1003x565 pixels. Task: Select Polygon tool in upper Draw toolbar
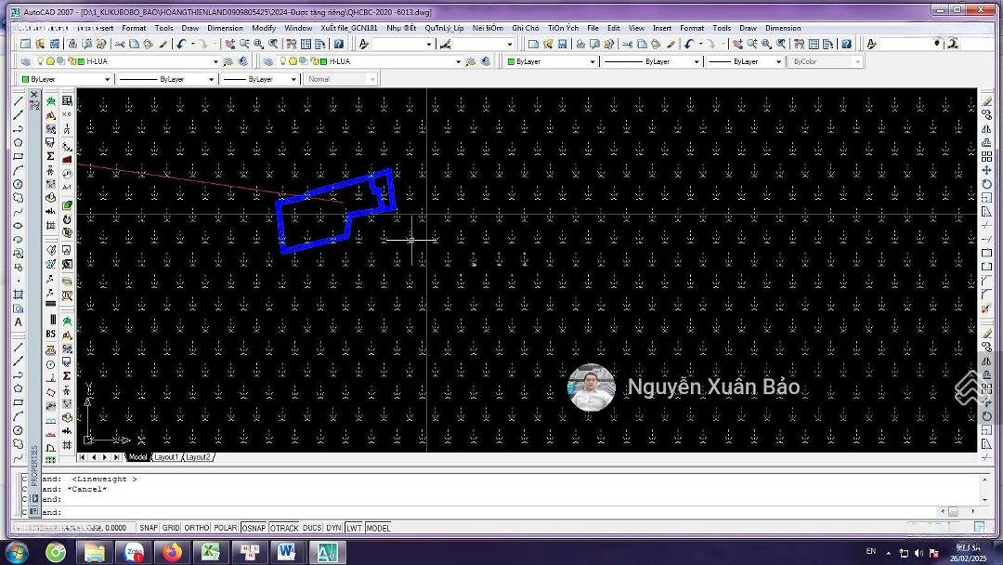coord(19,143)
